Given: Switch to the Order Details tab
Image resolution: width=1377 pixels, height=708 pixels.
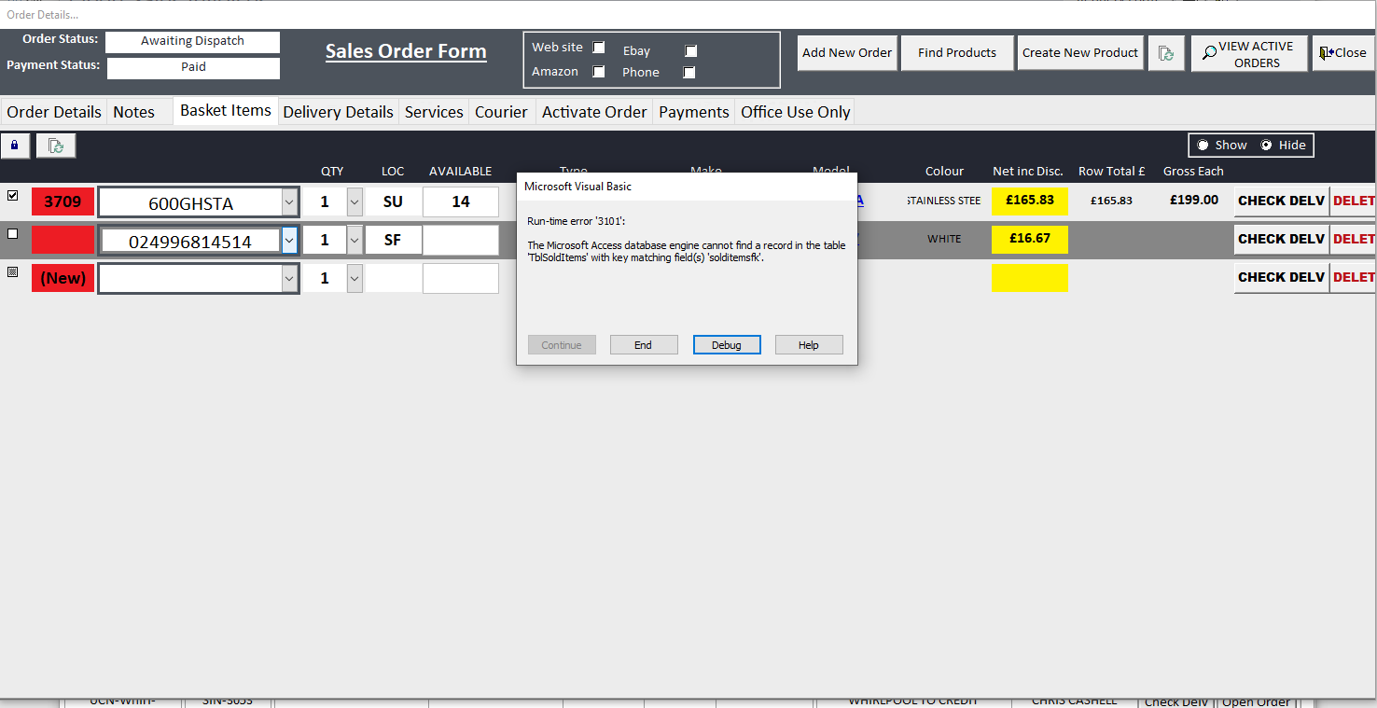Looking at the screenshot, I should click(54, 112).
